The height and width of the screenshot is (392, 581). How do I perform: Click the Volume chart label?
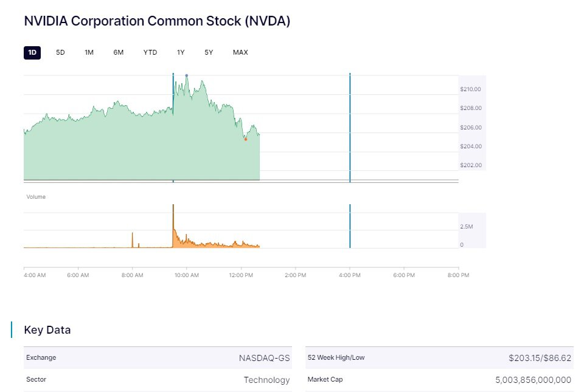tap(36, 197)
